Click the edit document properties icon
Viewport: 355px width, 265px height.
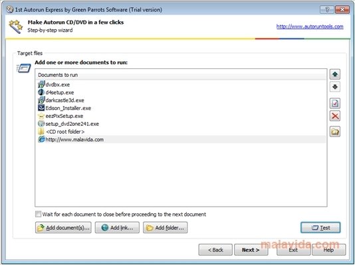coord(335,103)
